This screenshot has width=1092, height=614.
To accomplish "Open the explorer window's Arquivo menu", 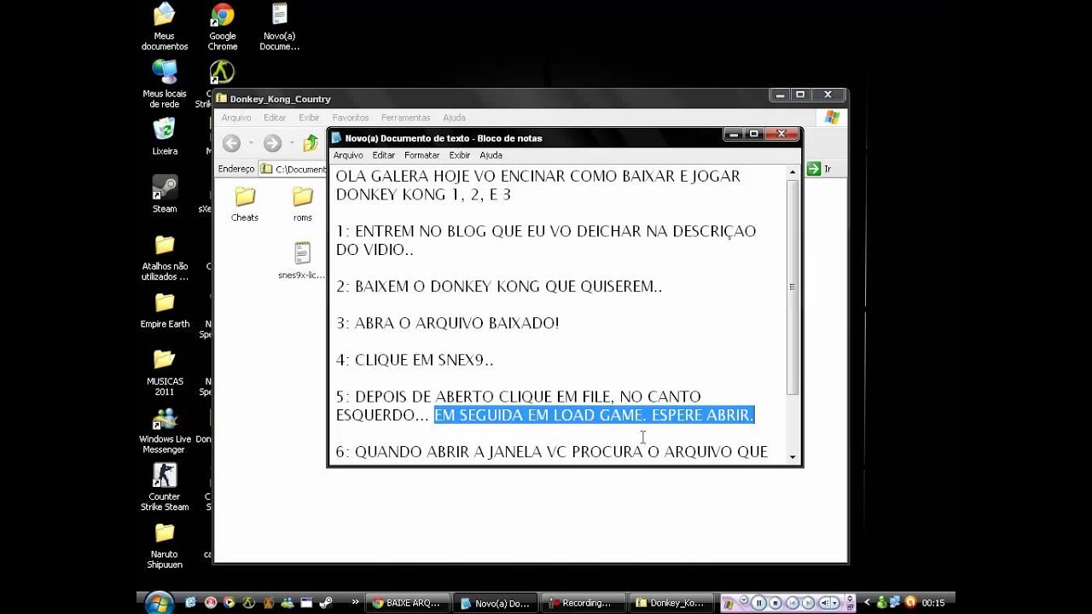I will coord(236,118).
